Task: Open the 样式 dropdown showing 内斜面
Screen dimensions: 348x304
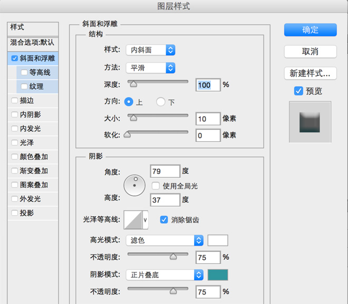Action: click(150, 50)
